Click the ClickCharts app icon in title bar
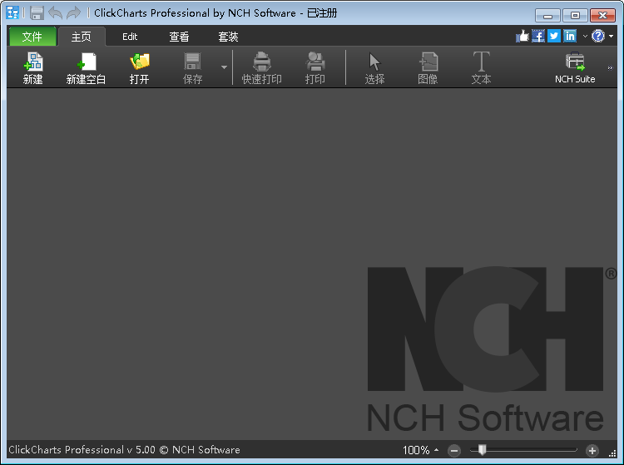The image size is (624, 465). tap(12, 12)
